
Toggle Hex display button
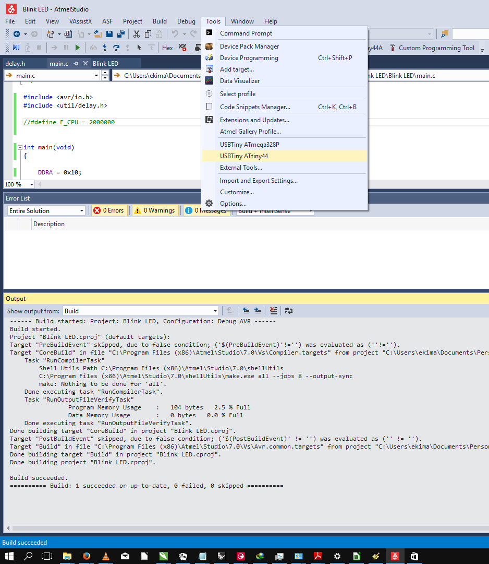point(167,48)
